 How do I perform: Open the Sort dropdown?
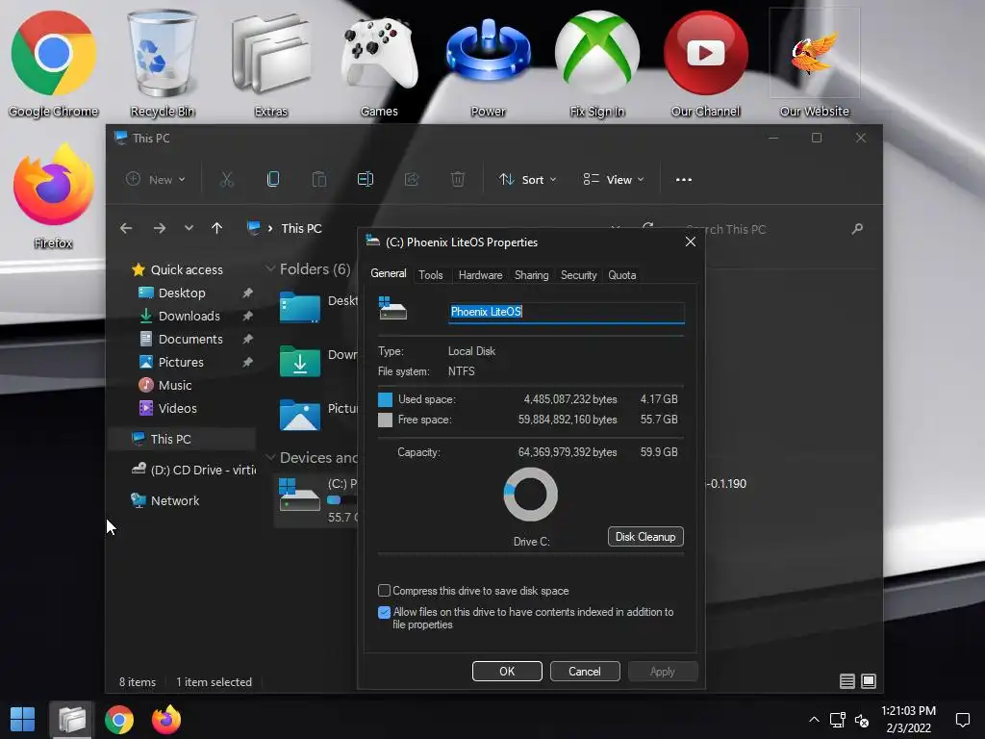point(528,180)
